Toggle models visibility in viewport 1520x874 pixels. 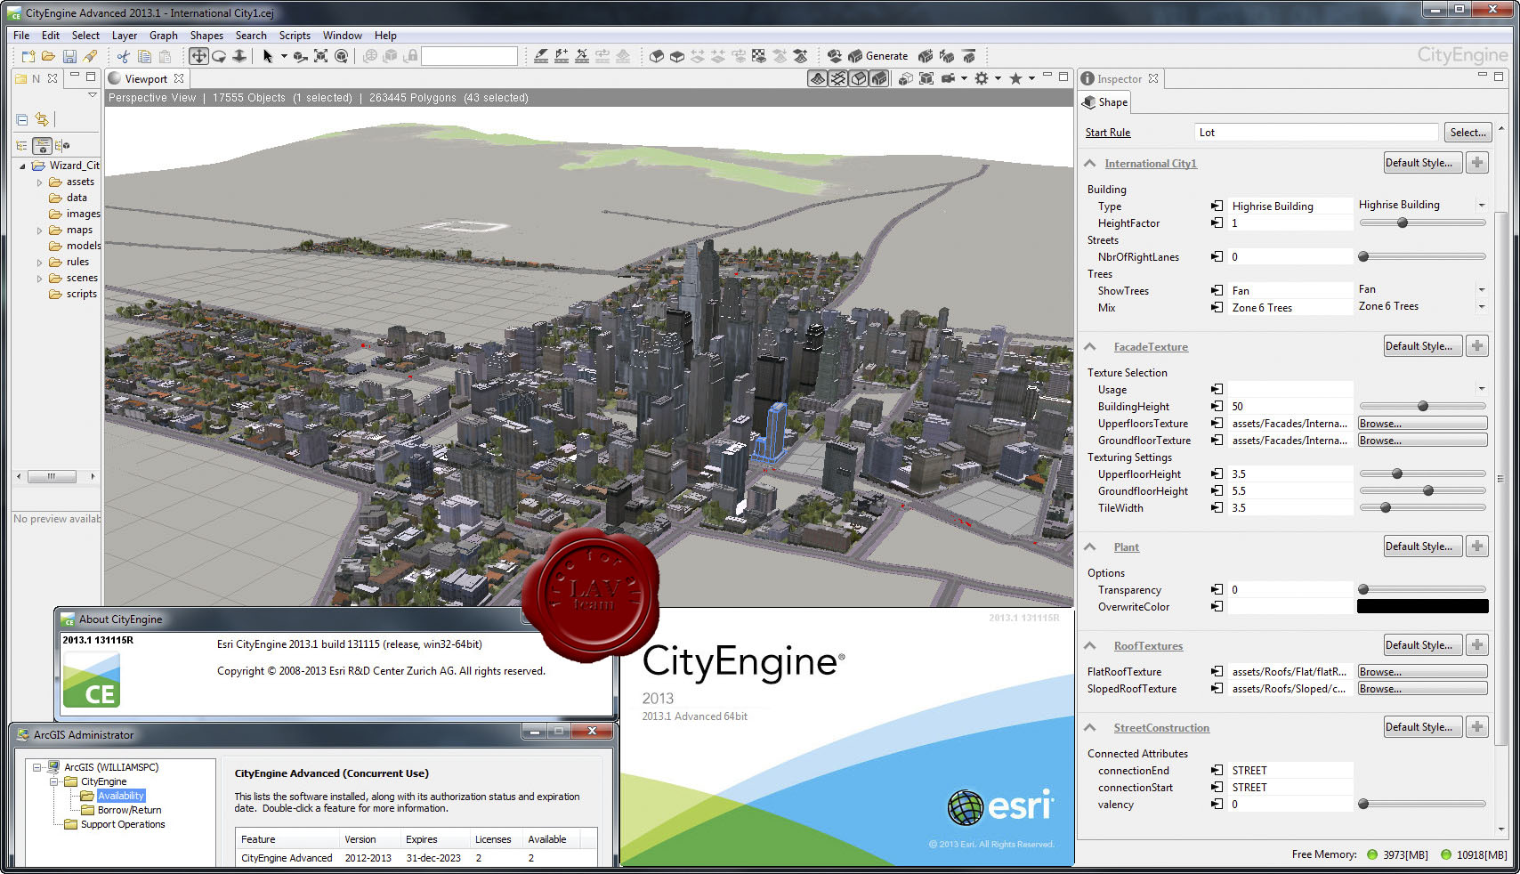coord(879,78)
